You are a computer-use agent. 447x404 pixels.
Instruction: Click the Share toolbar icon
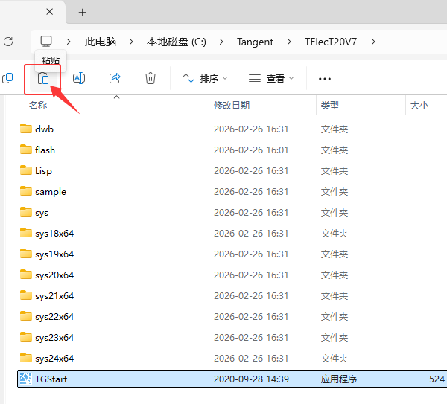click(115, 78)
